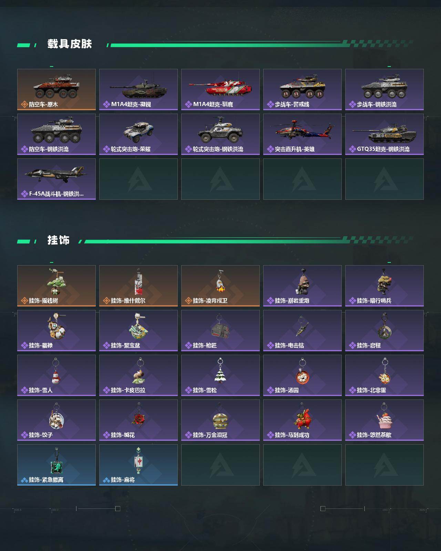Click the 突击直升机-英雄 helicopter skin
This screenshot has width=441, height=551.
pyautogui.click(x=302, y=134)
